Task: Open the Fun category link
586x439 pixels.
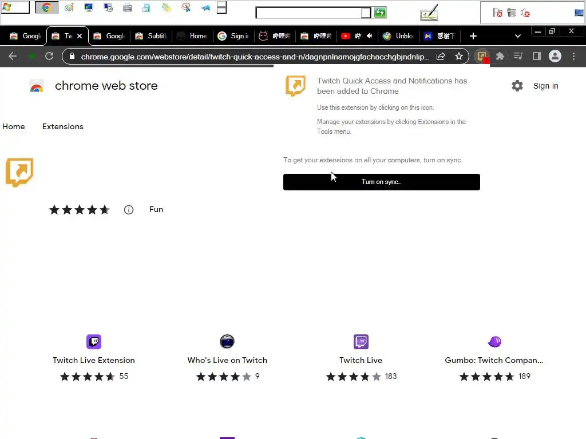Action: [156, 209]
